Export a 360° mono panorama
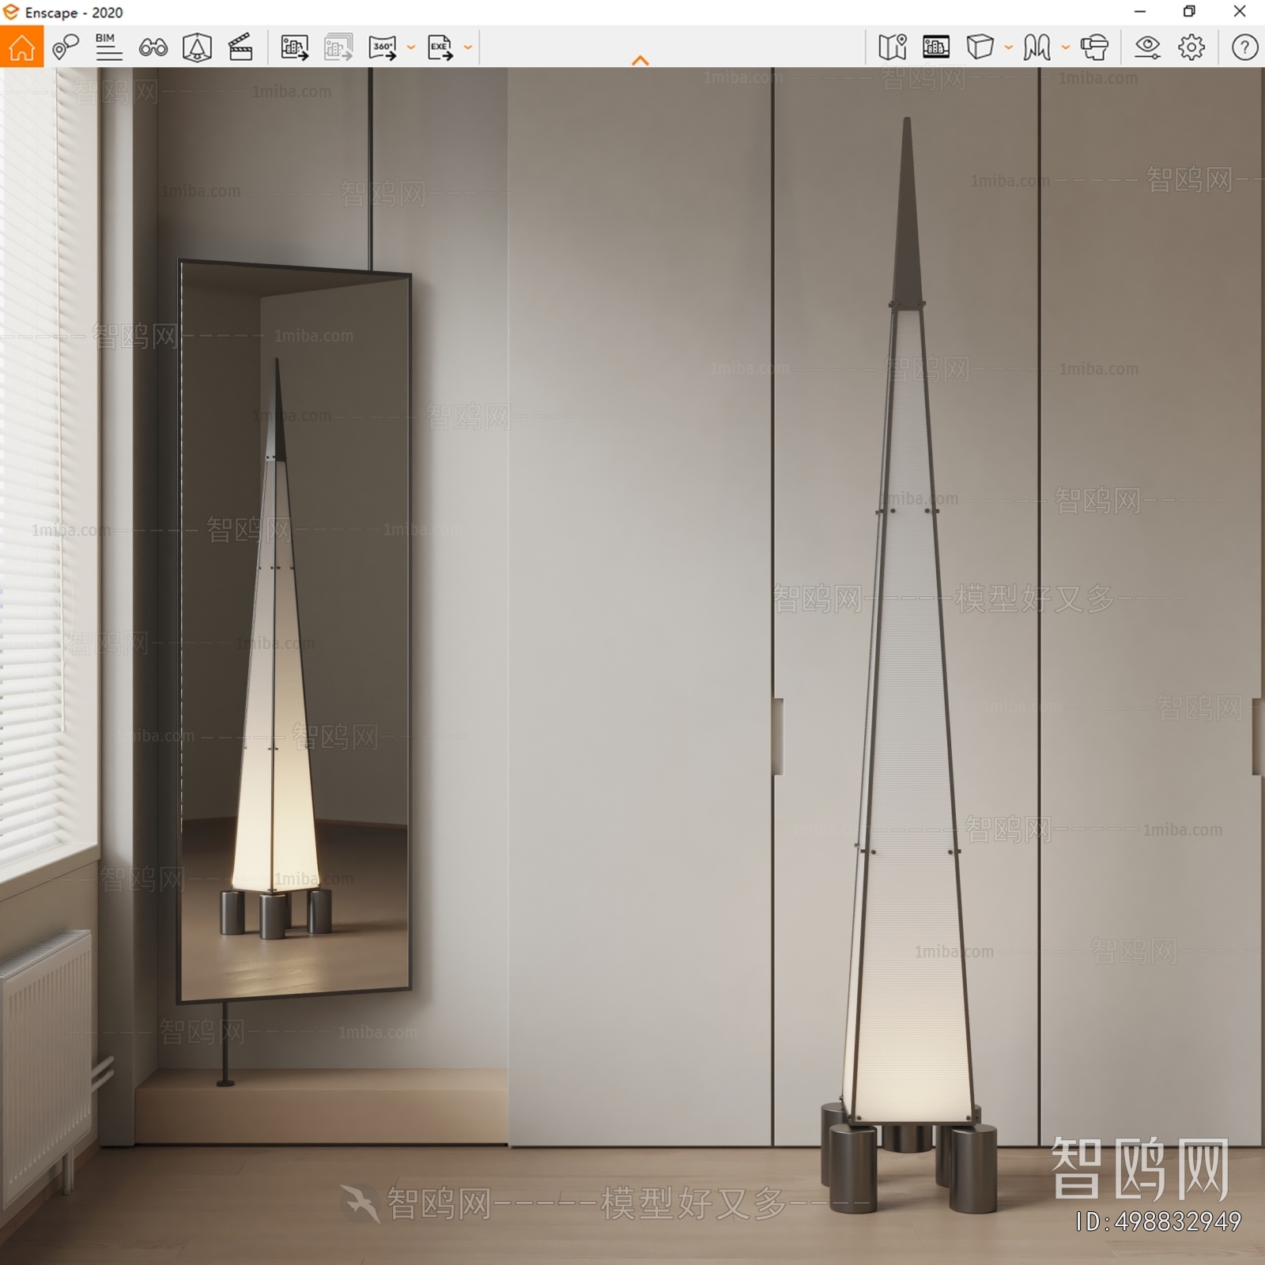Screen dimensions: 1265x1265 [383, 47]
